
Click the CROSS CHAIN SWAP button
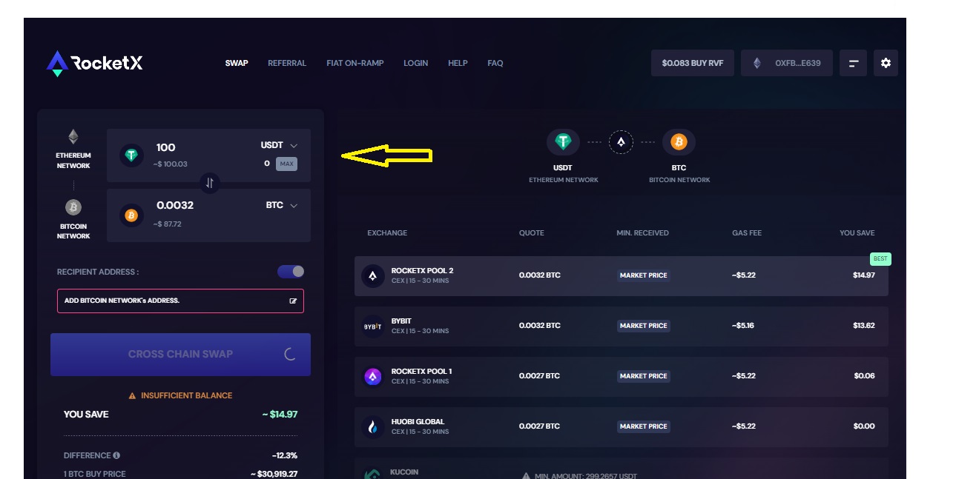click(180, 354)
